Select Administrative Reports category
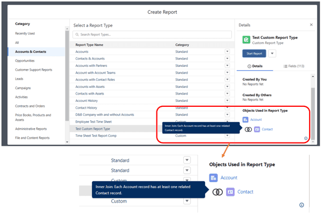 tap(31, 129)
